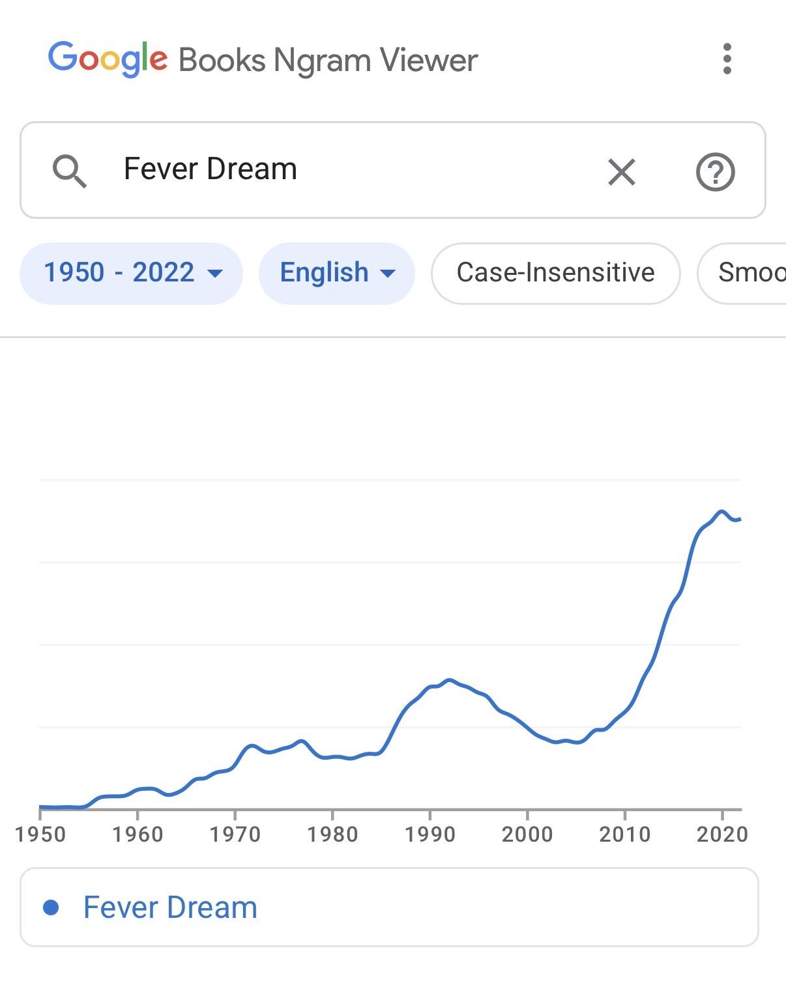The height and width of the screenshot is (985, 786).
Task: Toggle the Case-Insensitive chip
Action: click(555, 272)
